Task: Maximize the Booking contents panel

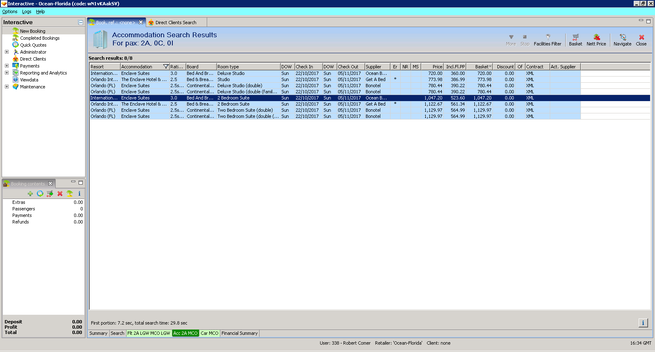Action: (x=81, y=183)
